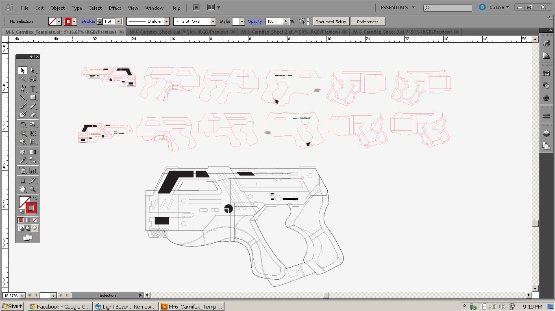
Task: Select the Rotate tool
Action: click(x=23, y=125)
